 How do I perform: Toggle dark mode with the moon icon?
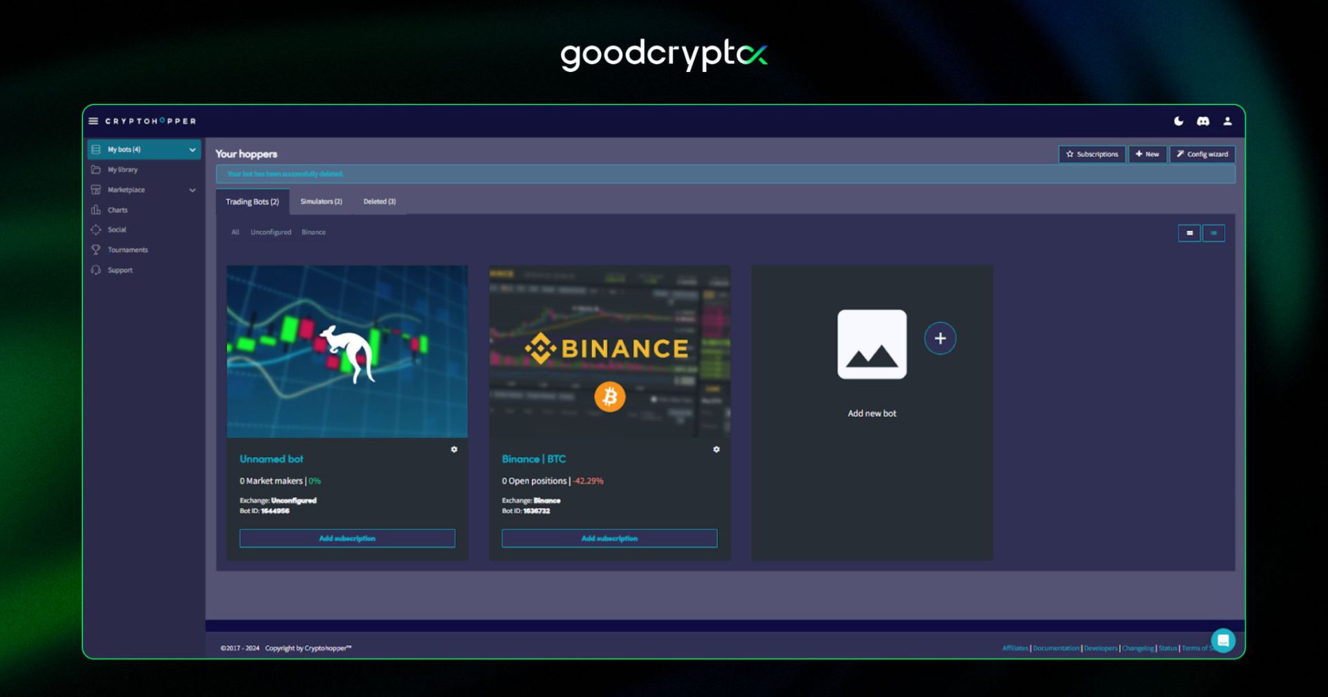(x=1179, y=121)
